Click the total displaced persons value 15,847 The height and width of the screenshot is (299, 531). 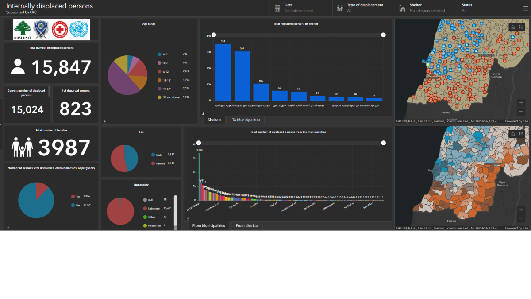62,67
